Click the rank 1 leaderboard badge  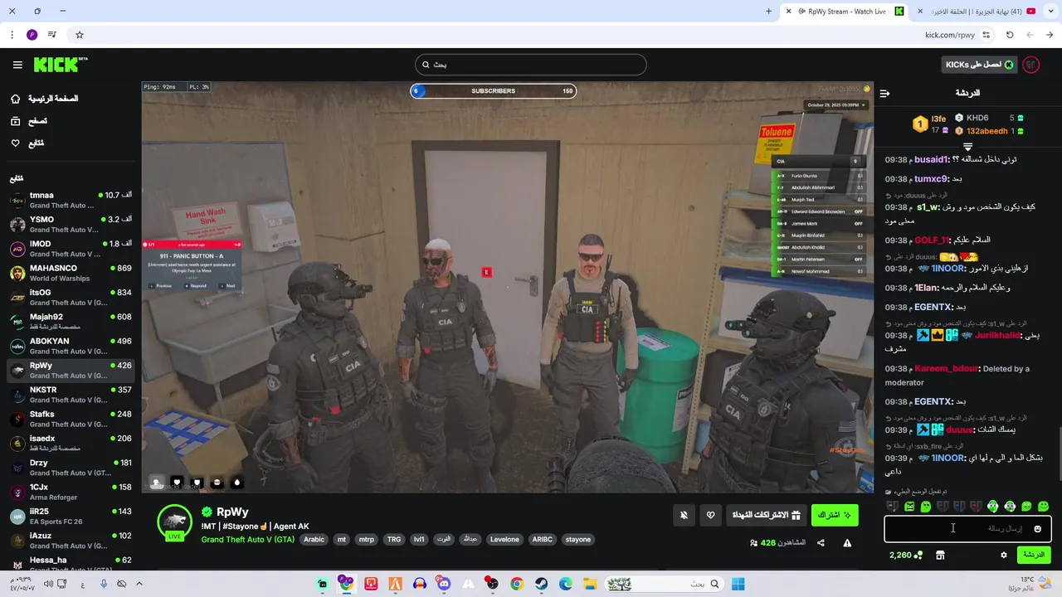(x=919, y=124)
